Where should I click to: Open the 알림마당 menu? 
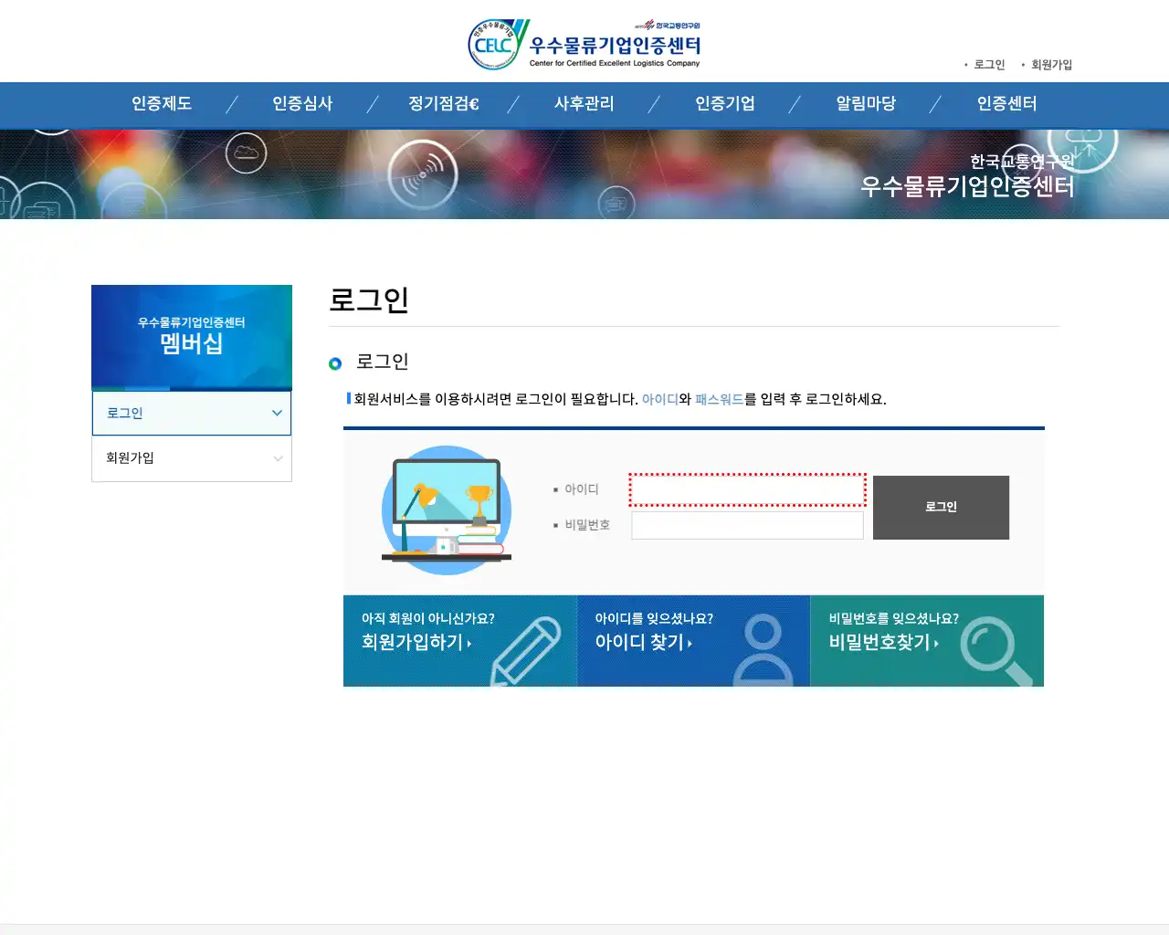pyautogui.click(x=866, y=104)
